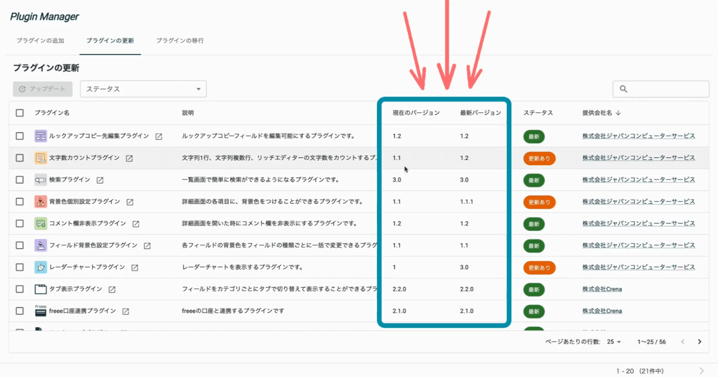Check the ルックアップコピー先編集プラグイン row
Screen dimensions: 718x377
click(x=20, y=136)
